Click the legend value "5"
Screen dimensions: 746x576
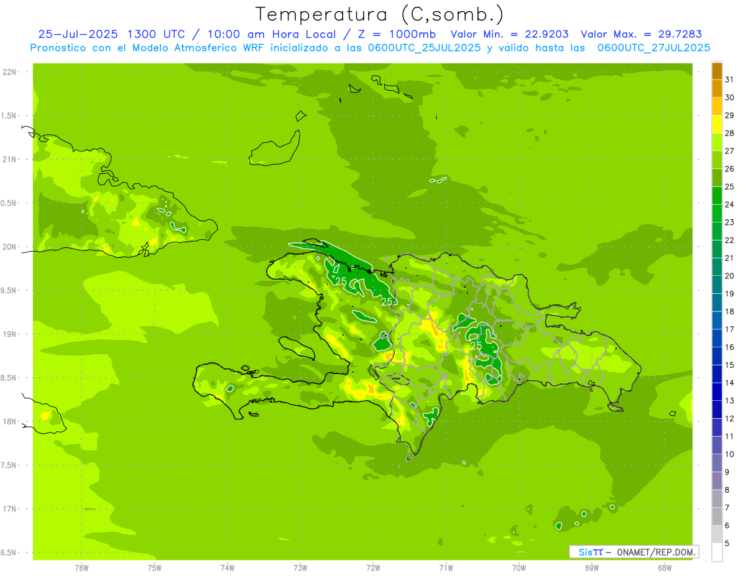[727, 543]
